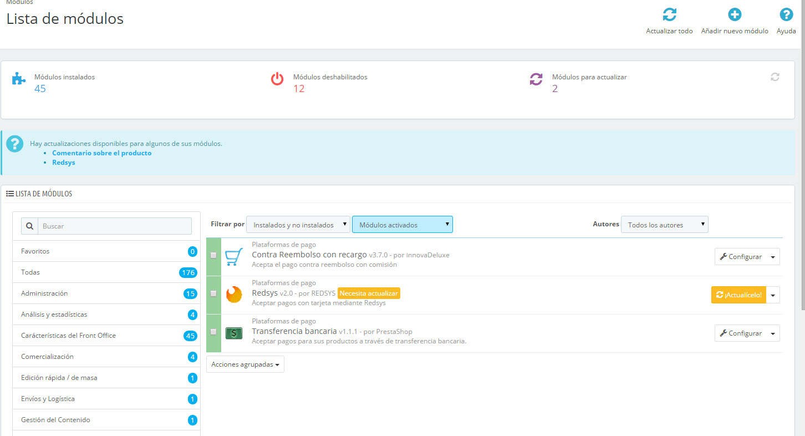Click the Buscar search field
The image size is (805, 436).
click(x=115, y=226)
